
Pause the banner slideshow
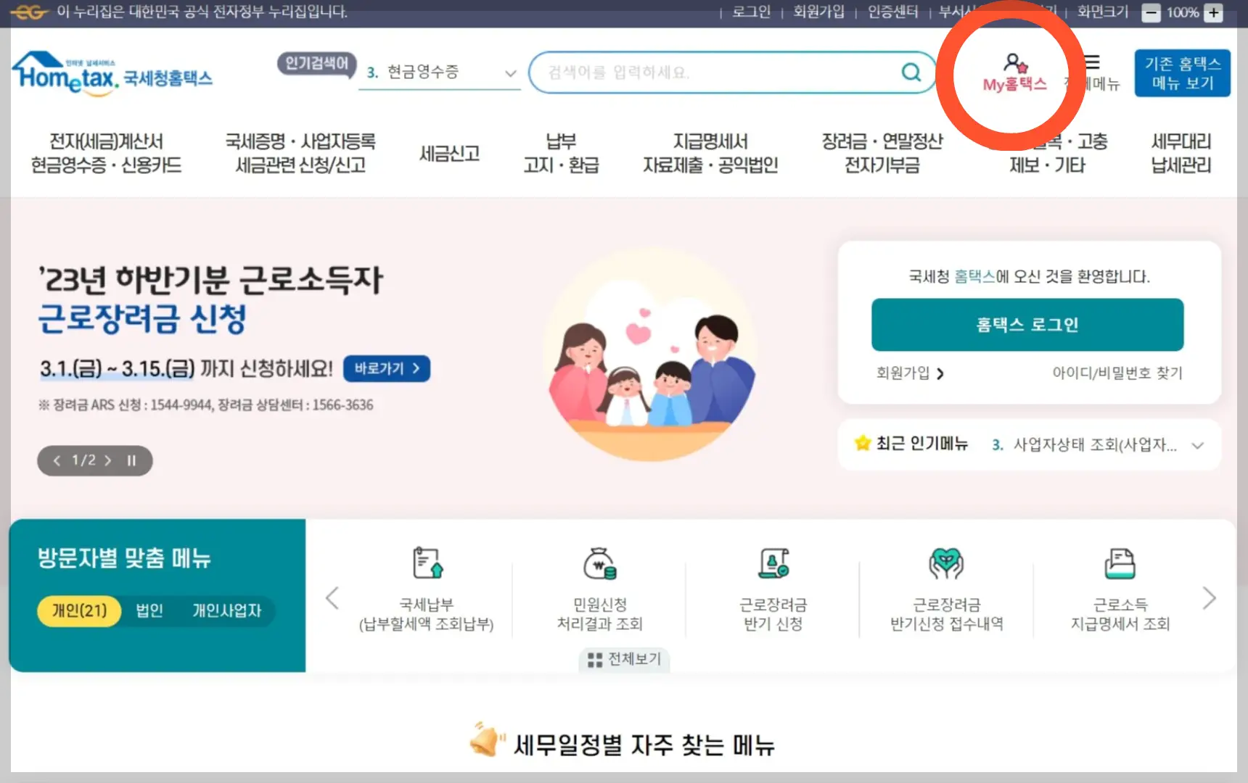pyautogui.click(x=131, y=460)
